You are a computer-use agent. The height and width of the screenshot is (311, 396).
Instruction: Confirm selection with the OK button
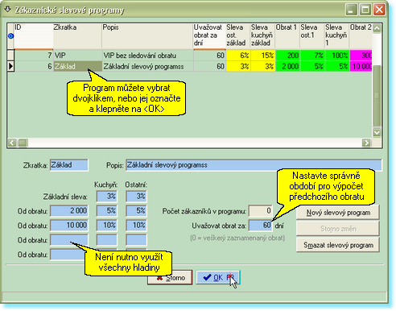coord(218,277)
